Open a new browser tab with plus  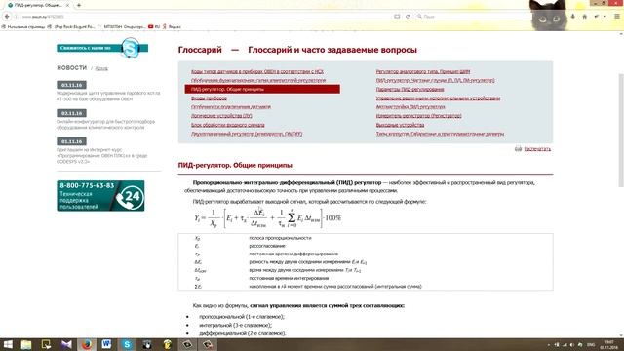[79, 5]
